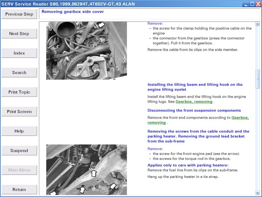This screenshot has height=197, width=262.
Task: Click the greyed-out Main Menu button
Action: point(19,170)
